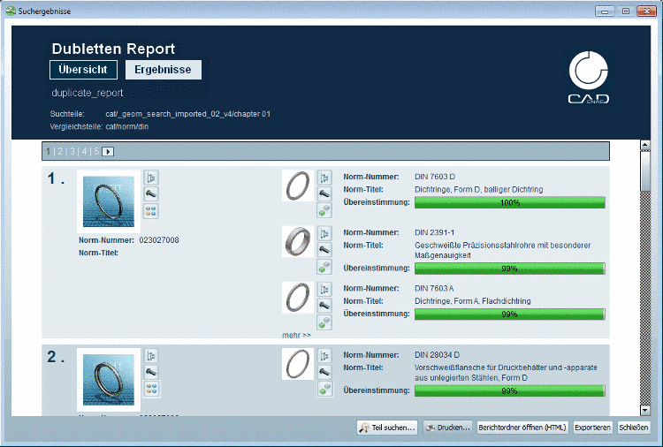Click thick ring thumbnail of DIN 2391-1
This screenshot has width=663, height=447.
click(298, 242)
